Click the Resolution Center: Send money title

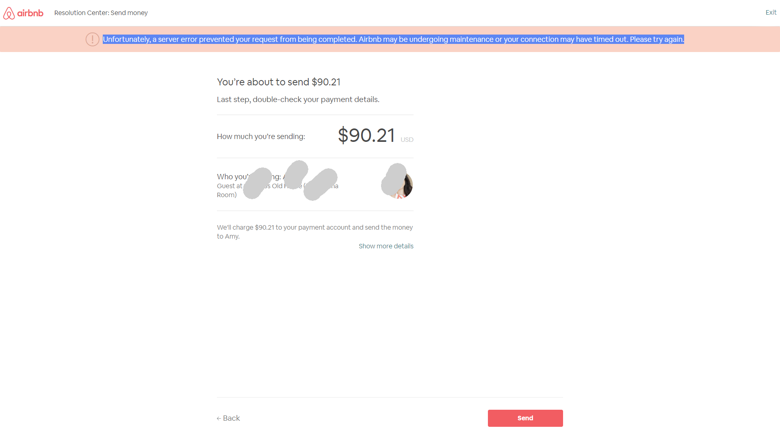[x=101, y=13]
